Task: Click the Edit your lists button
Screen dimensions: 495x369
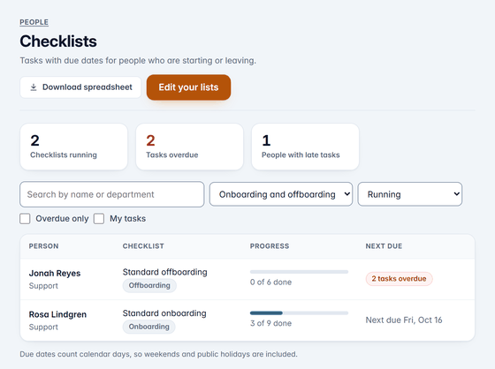Action: point(188,87)
